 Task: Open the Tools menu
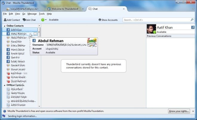[41, 14]
